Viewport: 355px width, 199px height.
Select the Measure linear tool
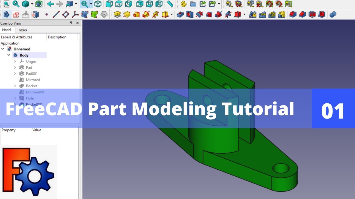(x=229, y=4)
